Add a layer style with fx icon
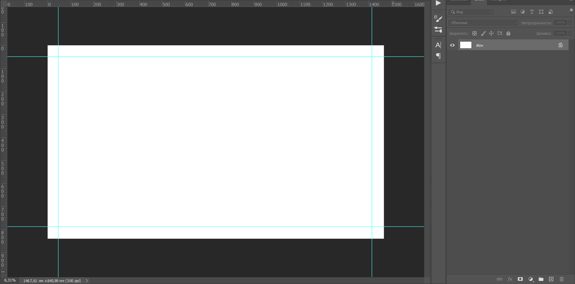575x284 pixels. tap(510, 279)
